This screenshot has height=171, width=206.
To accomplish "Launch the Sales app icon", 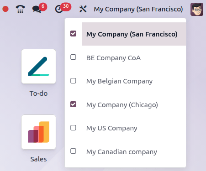I will tap(38, 132).
